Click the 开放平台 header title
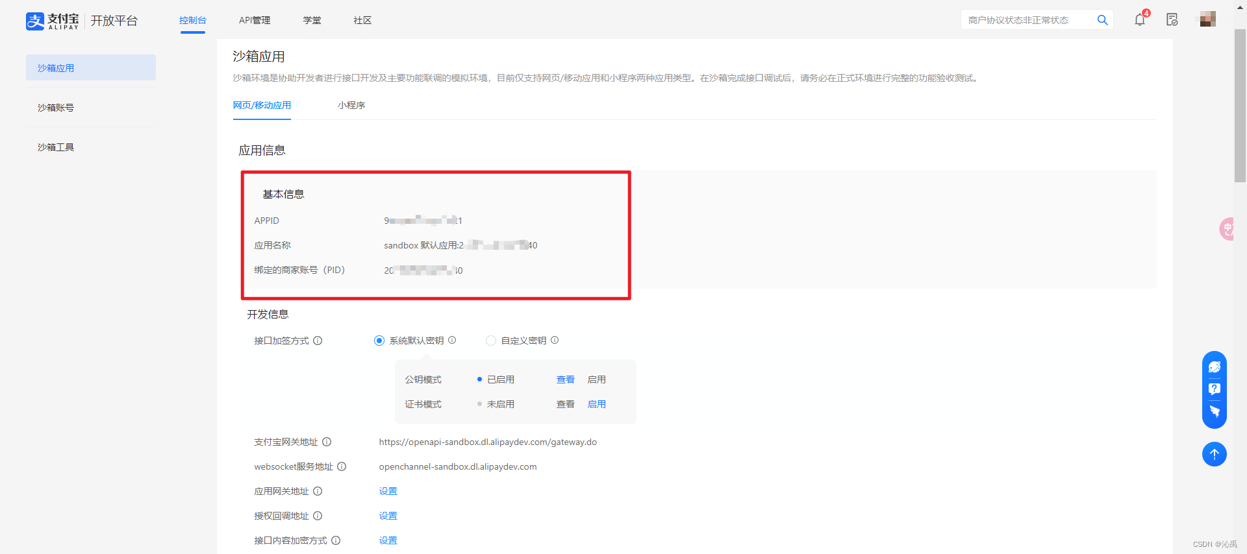 click(x=114, y=21)
